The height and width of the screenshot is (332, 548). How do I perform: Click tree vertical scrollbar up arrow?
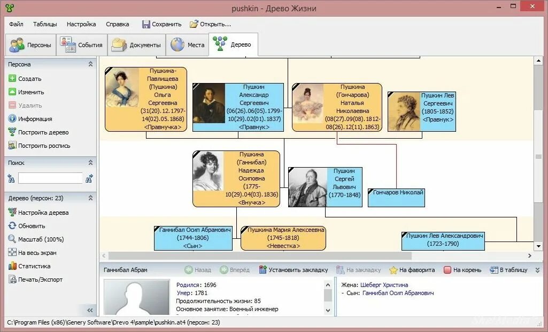538,61
